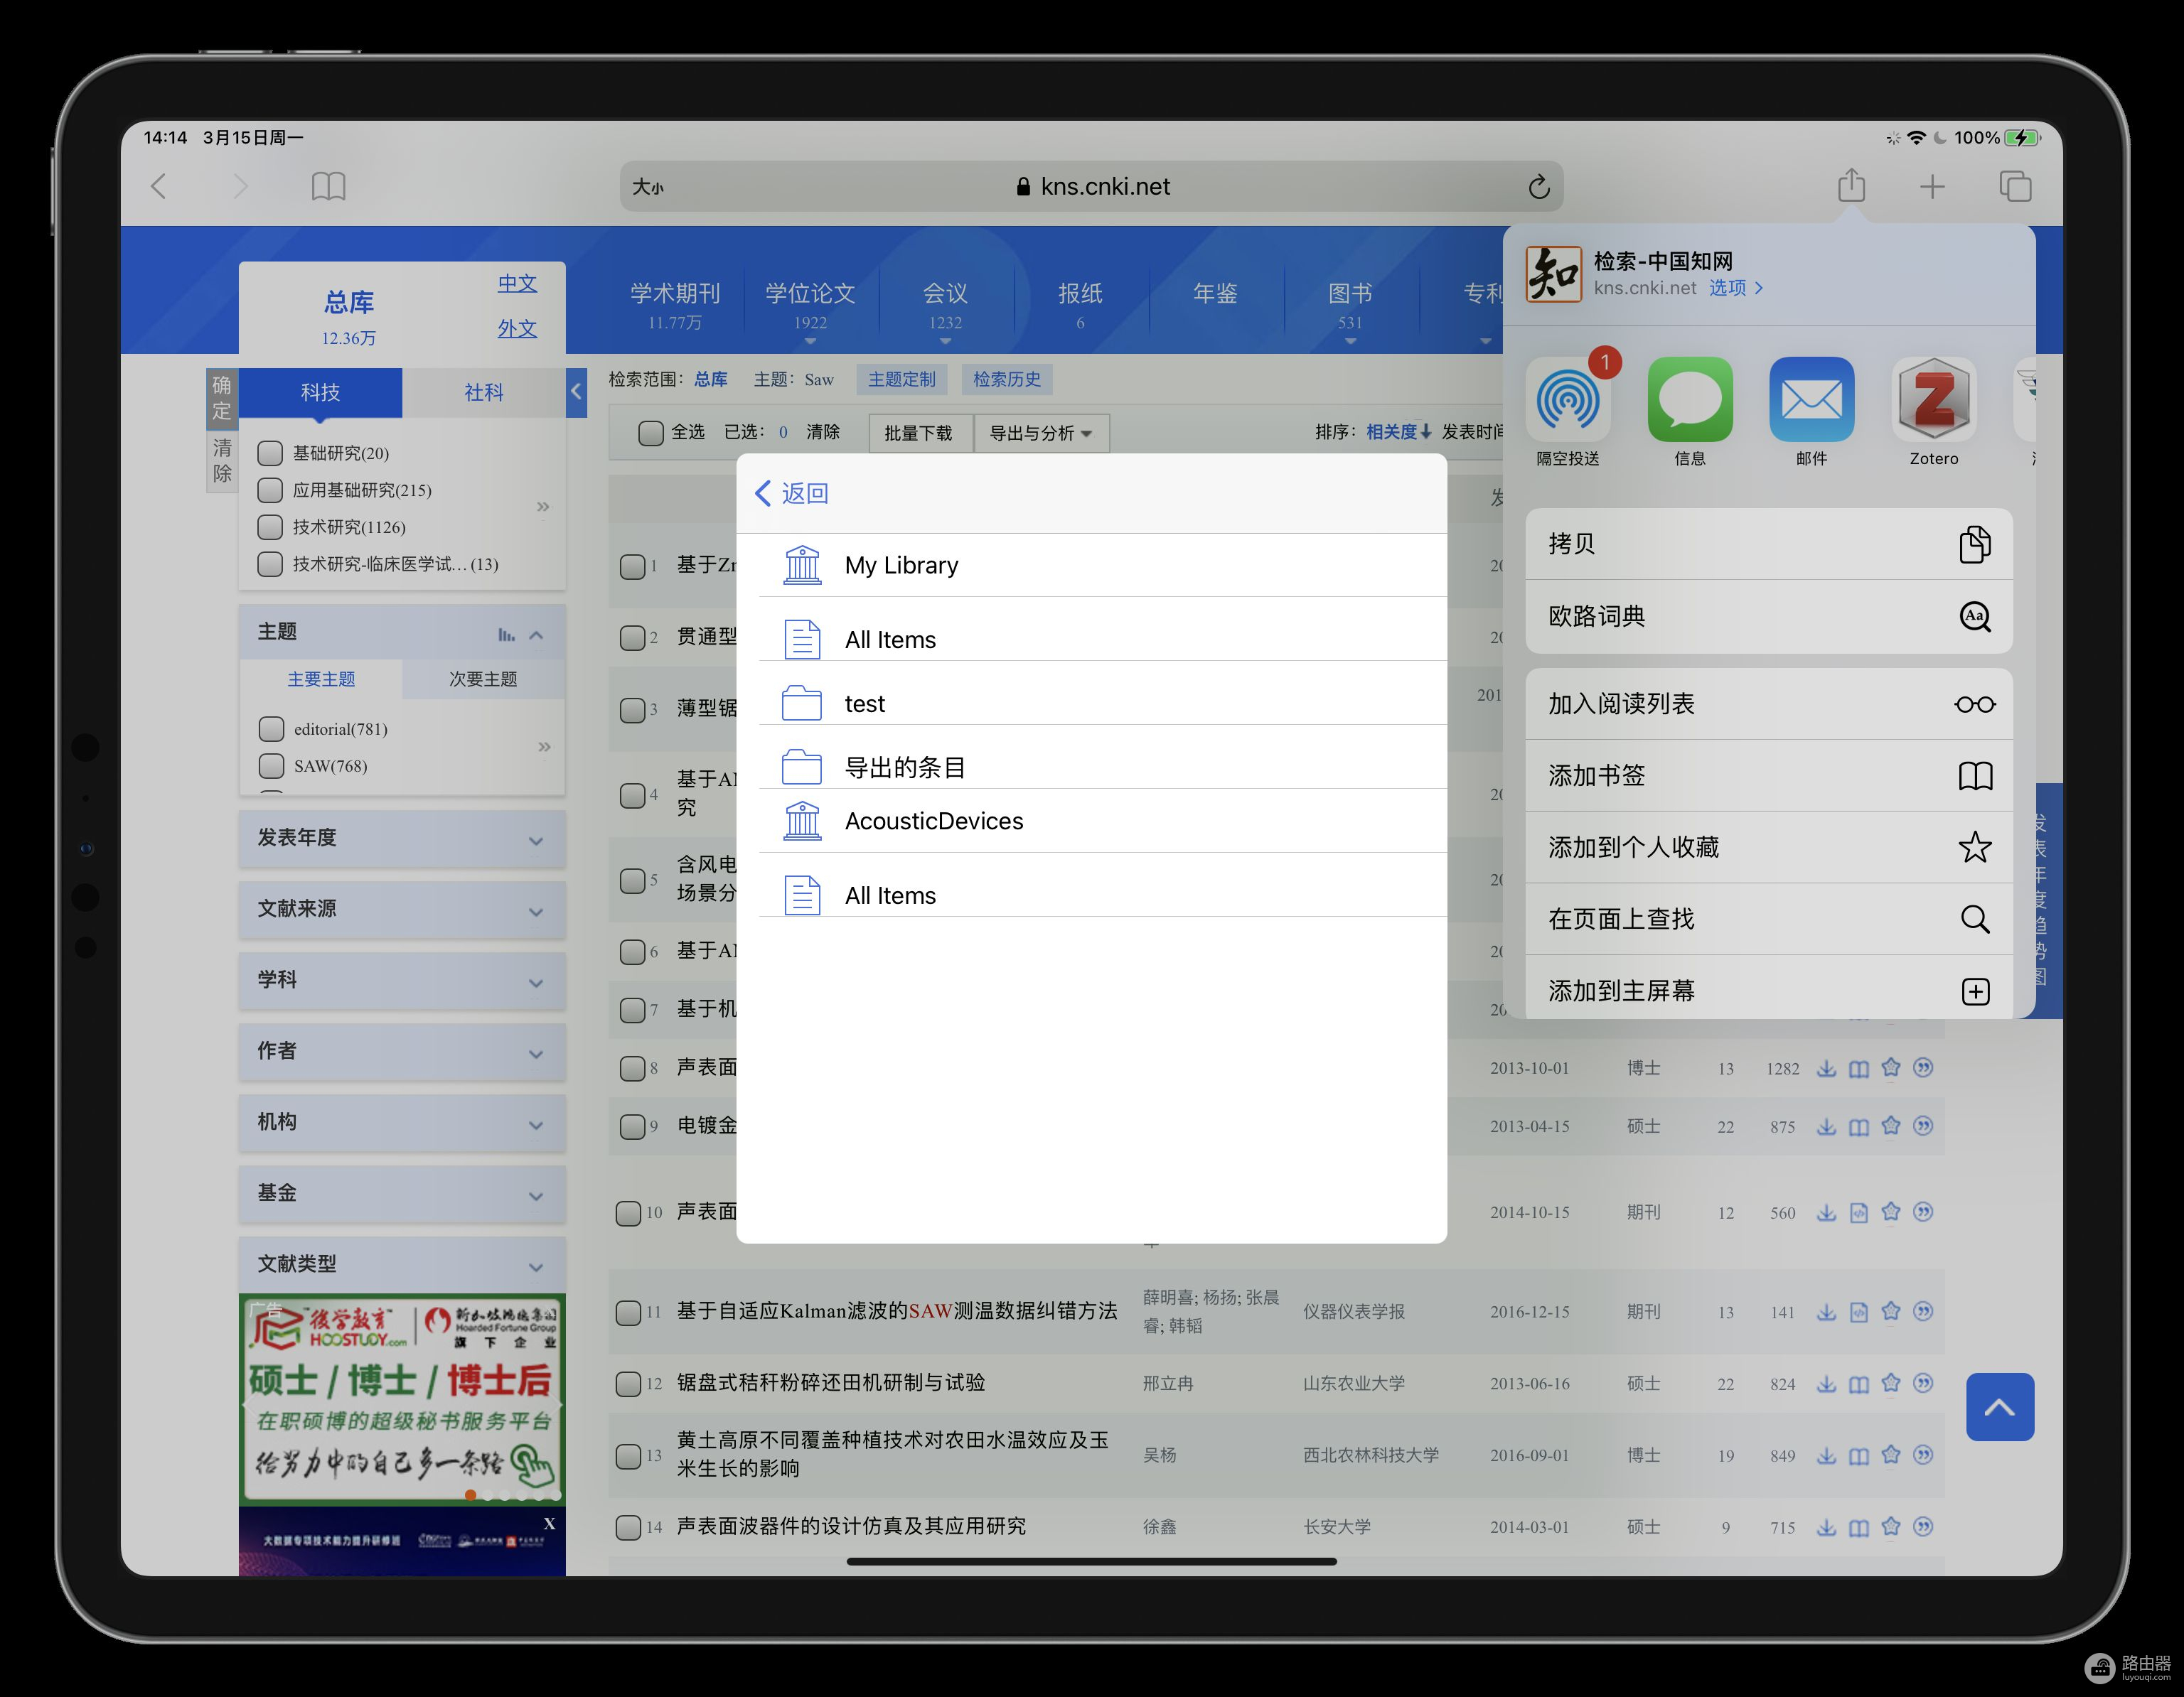Expand the 发表年度 filter section
The width and height of the screenshot is (2184, 1697).
(x=401, y=838)
